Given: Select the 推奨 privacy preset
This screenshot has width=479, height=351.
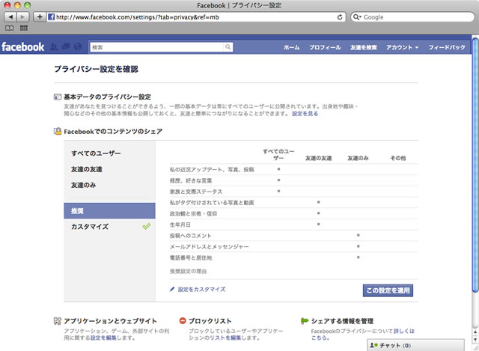Looking at the screenshot, I should (x=109, y=211).
